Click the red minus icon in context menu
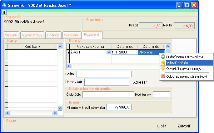 tap(163, 76)
